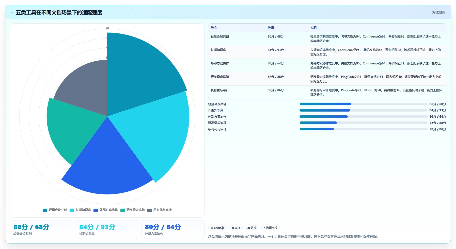Image resolution: width=456 pixels, height=249 pixels.
Task: Click the icon before the dashboard title
Action: click(12, 13)
